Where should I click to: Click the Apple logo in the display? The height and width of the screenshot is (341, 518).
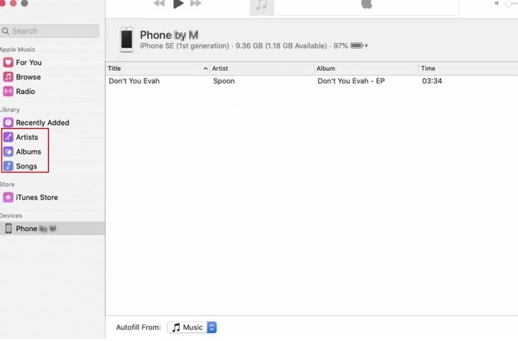tap(366, 4)
